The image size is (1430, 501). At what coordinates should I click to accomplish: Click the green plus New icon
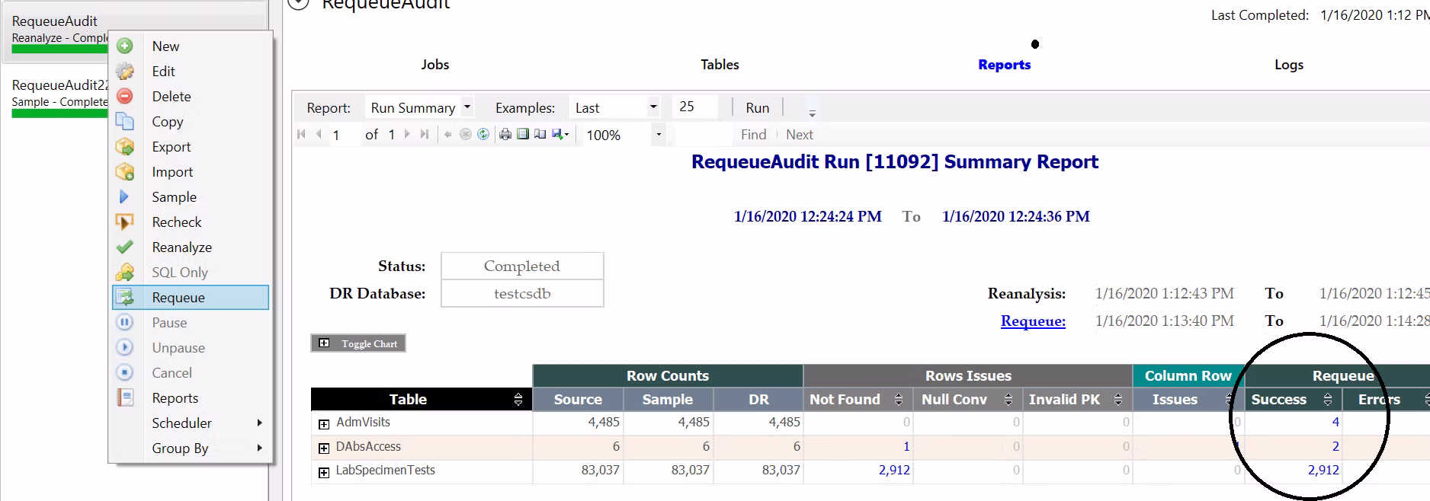click(x=125, y=46)
